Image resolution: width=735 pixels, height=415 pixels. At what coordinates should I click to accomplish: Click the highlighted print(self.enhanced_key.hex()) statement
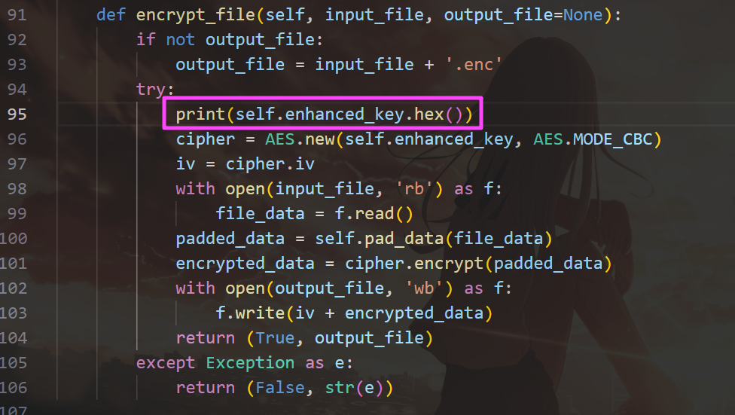(324, 114)
